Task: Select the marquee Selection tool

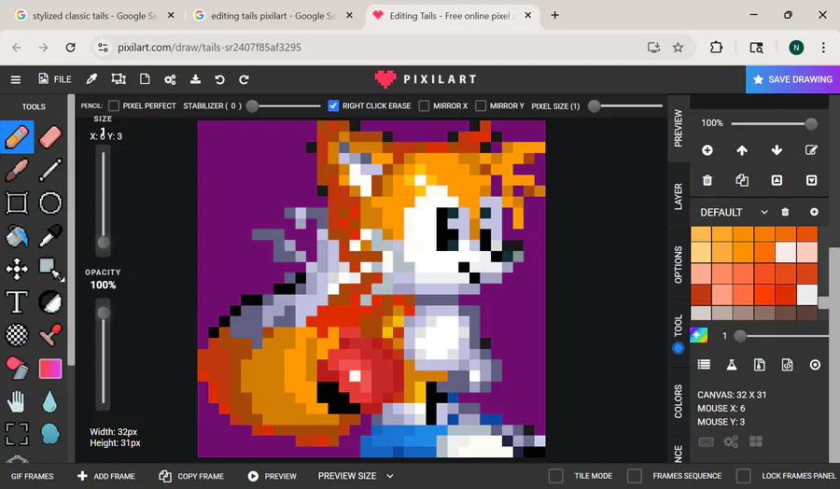Action: pos(17,434)
